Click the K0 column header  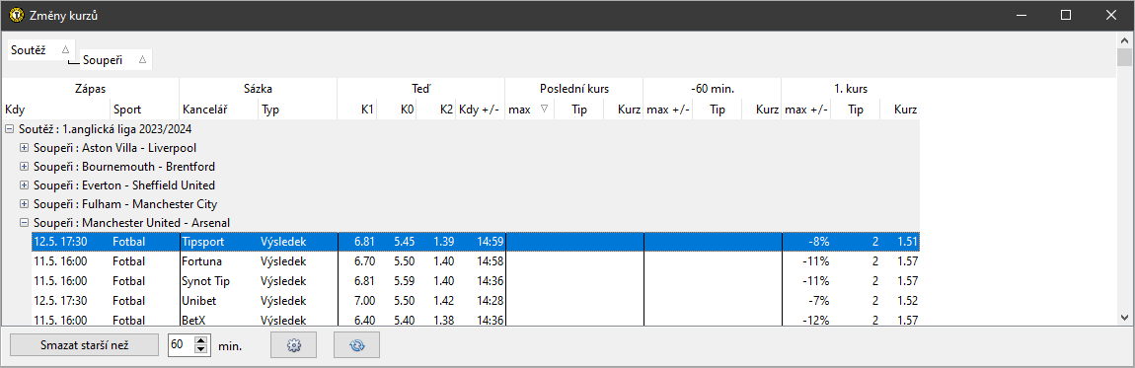[x=396, y=110]
